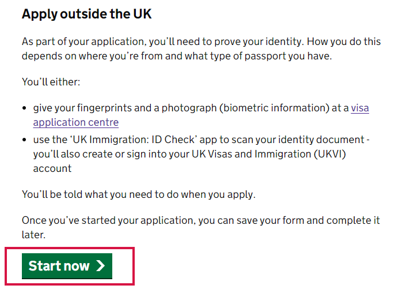Screen dimensions: 399x304
Task: Click the red highlight border around Start now
Action: point(70,248)
